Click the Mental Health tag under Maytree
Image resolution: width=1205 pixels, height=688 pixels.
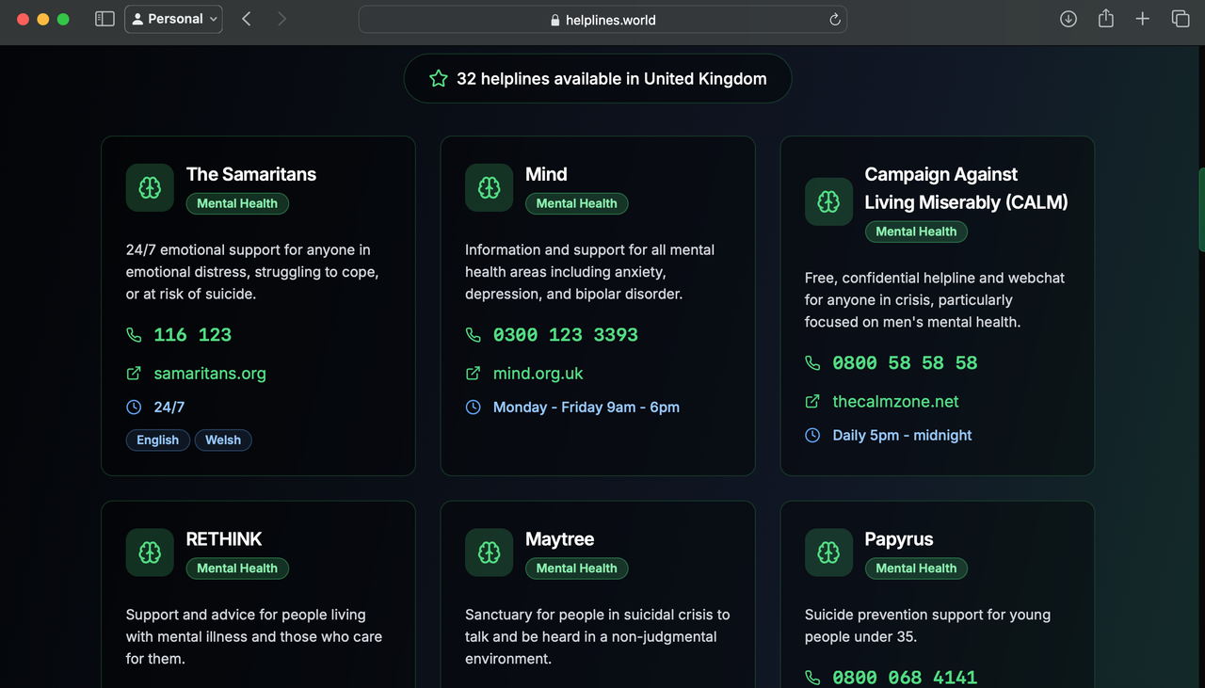[576, 568]
